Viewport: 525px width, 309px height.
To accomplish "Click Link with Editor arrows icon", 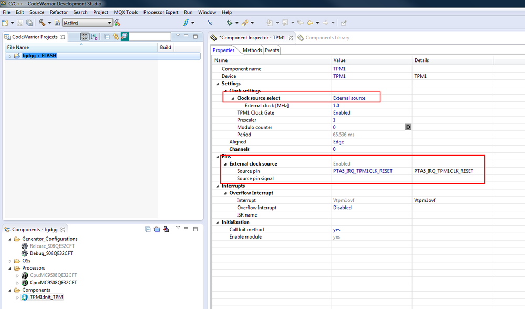I will [116, 36].
